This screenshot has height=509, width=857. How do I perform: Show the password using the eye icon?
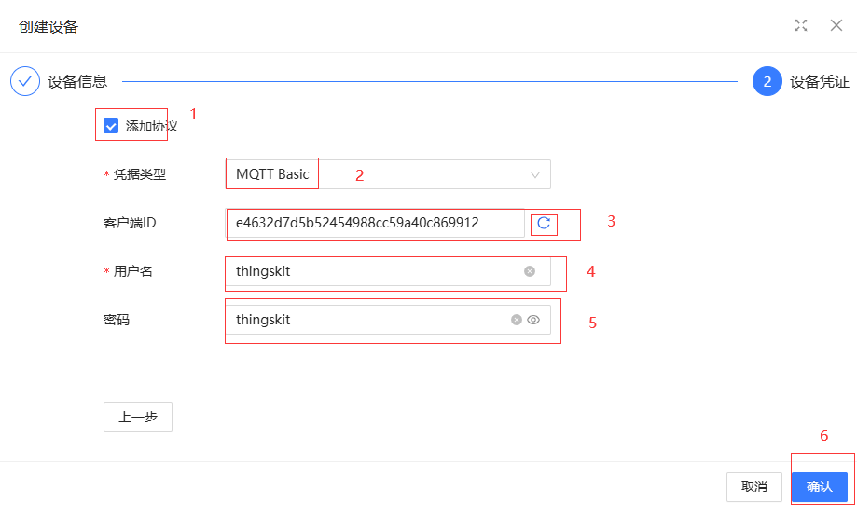click(x=533, y=320)
